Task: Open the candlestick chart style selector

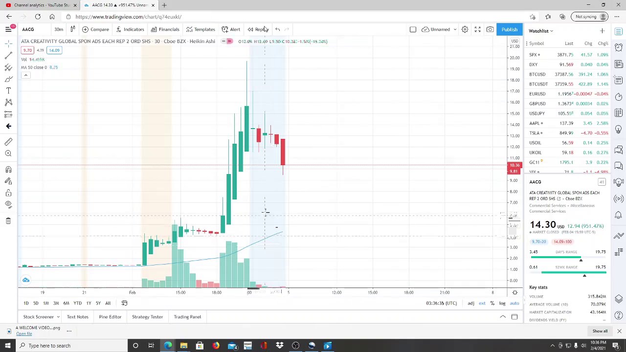Action: point(72,29)
